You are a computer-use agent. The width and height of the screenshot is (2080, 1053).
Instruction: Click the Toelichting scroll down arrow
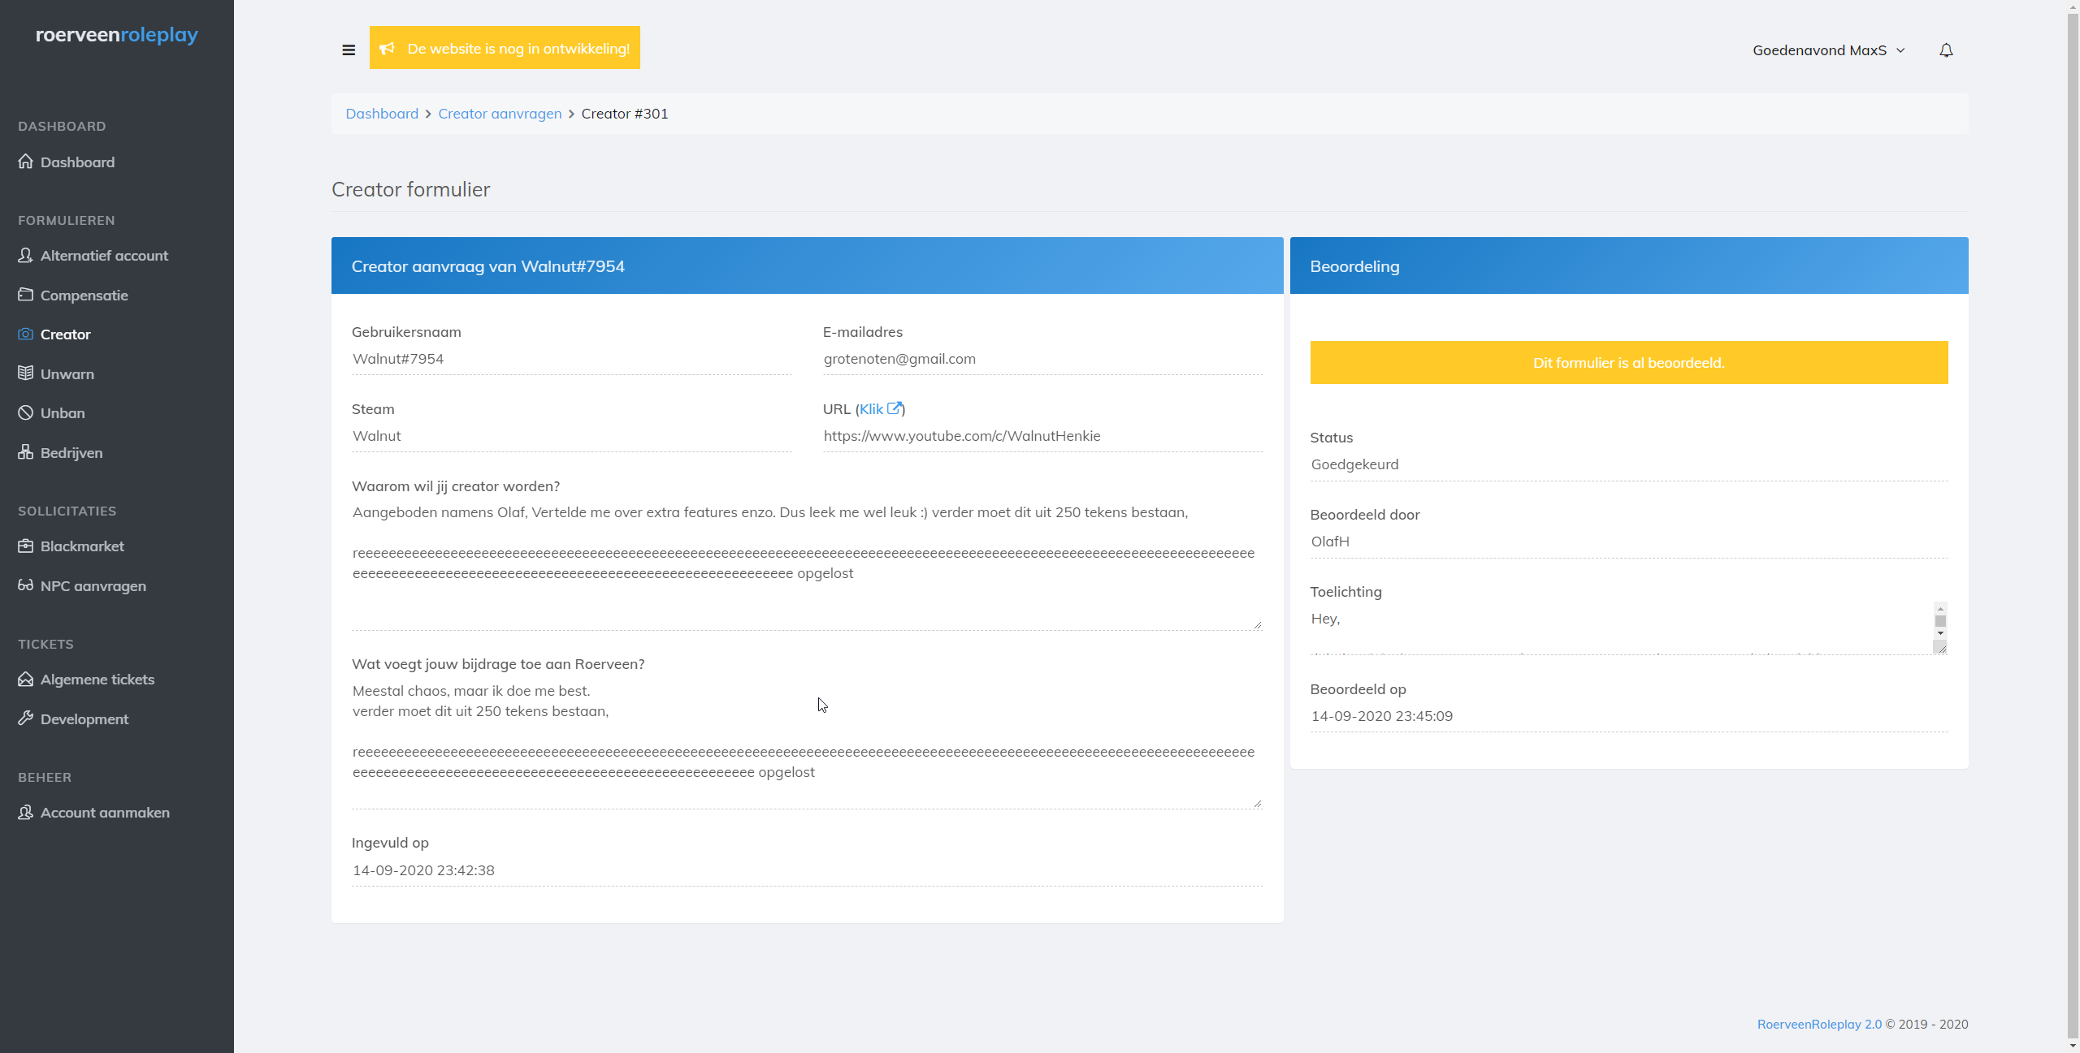(x=1940, y=633)
